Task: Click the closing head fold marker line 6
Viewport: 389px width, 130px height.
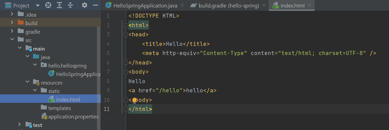Action: tap(126, 62)
